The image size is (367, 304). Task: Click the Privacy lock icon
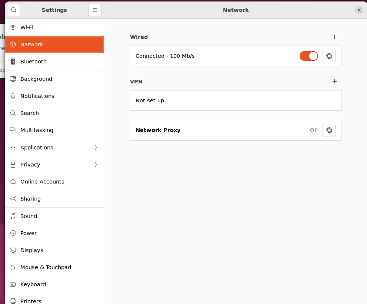(x=13, y=165)
